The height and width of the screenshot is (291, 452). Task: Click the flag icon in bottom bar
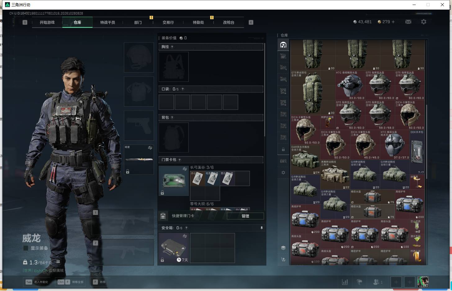tap(359, 282)
